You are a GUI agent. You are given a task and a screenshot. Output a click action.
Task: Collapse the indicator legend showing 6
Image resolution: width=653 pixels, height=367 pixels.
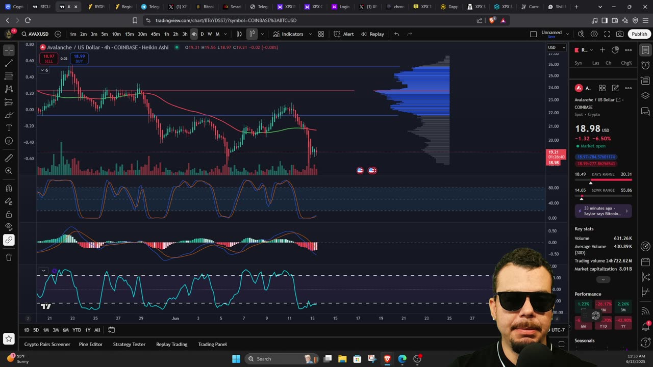(x=44, y=70)
